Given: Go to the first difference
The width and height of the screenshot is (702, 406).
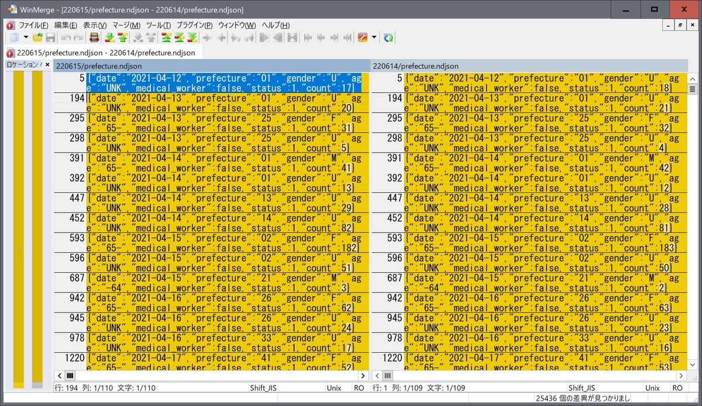Looking at the screenshot, I should click(166, 37).
